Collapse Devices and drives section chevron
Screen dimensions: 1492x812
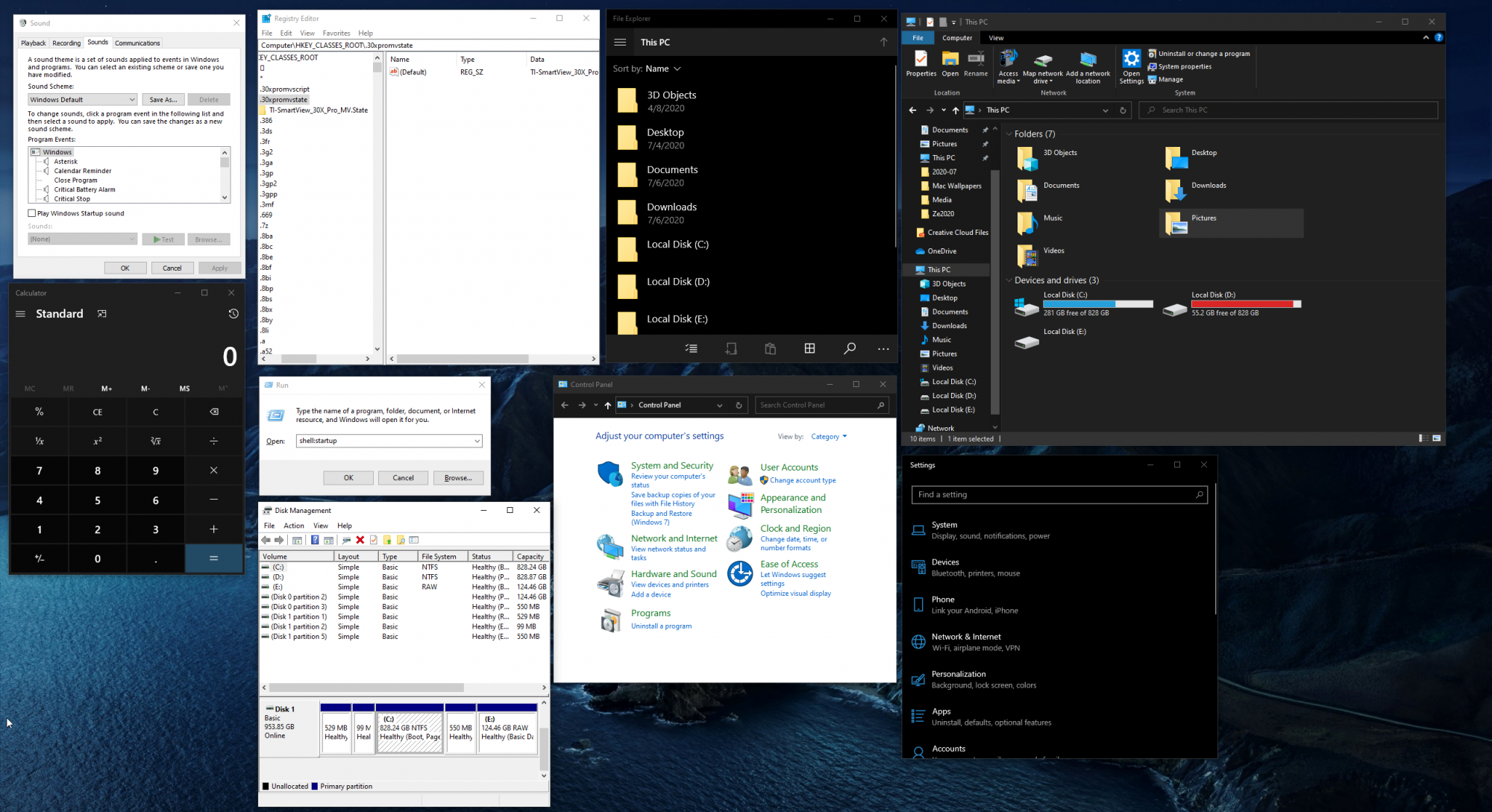pyautogui.click(x=1009, y=280)
